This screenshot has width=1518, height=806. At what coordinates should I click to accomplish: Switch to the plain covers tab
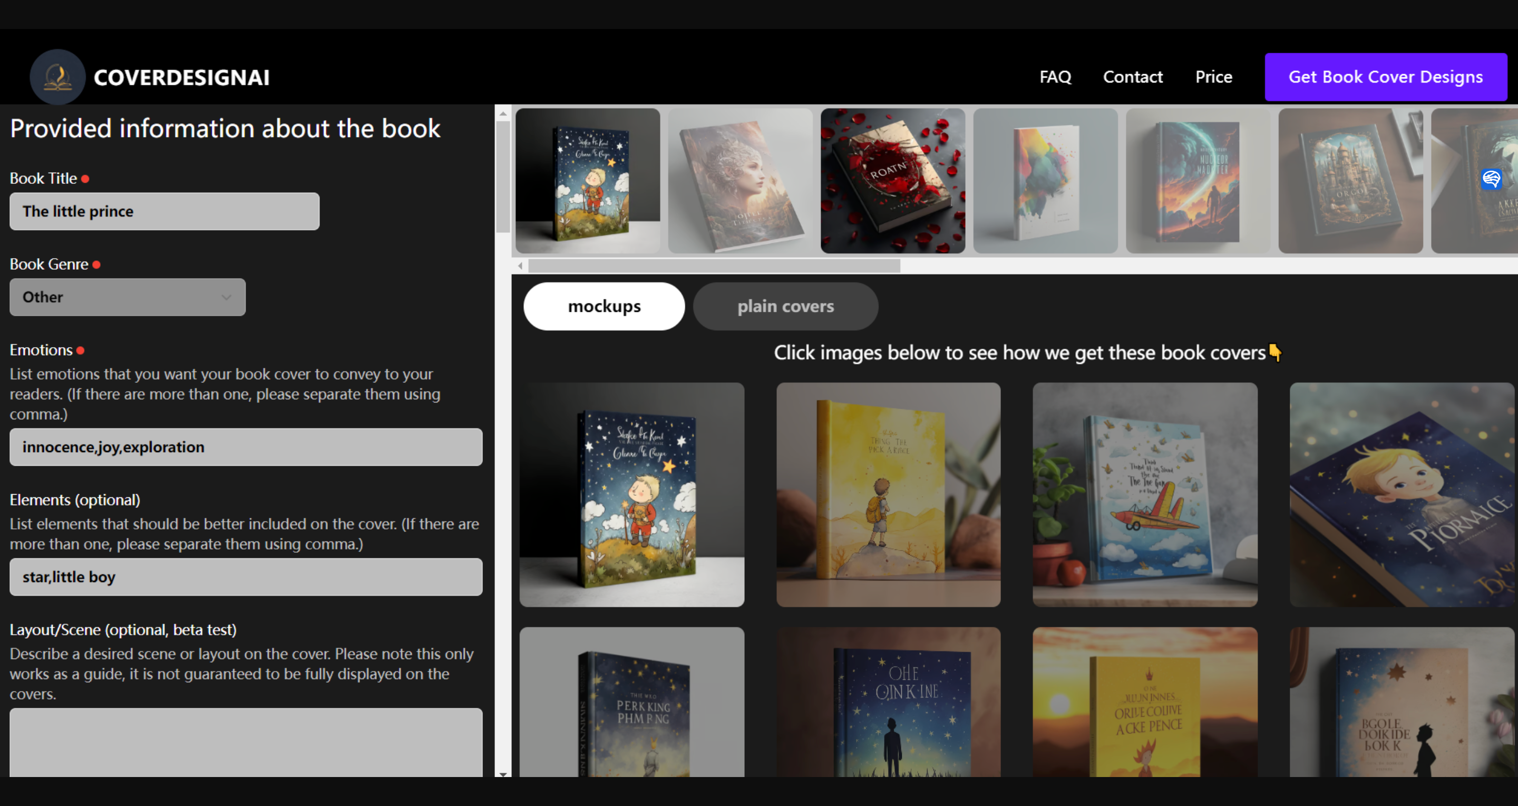point(785,307)
